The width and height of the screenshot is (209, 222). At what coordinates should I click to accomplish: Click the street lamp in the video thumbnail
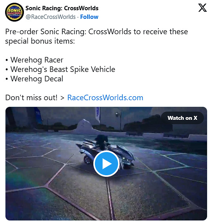[x=119, y=121]
